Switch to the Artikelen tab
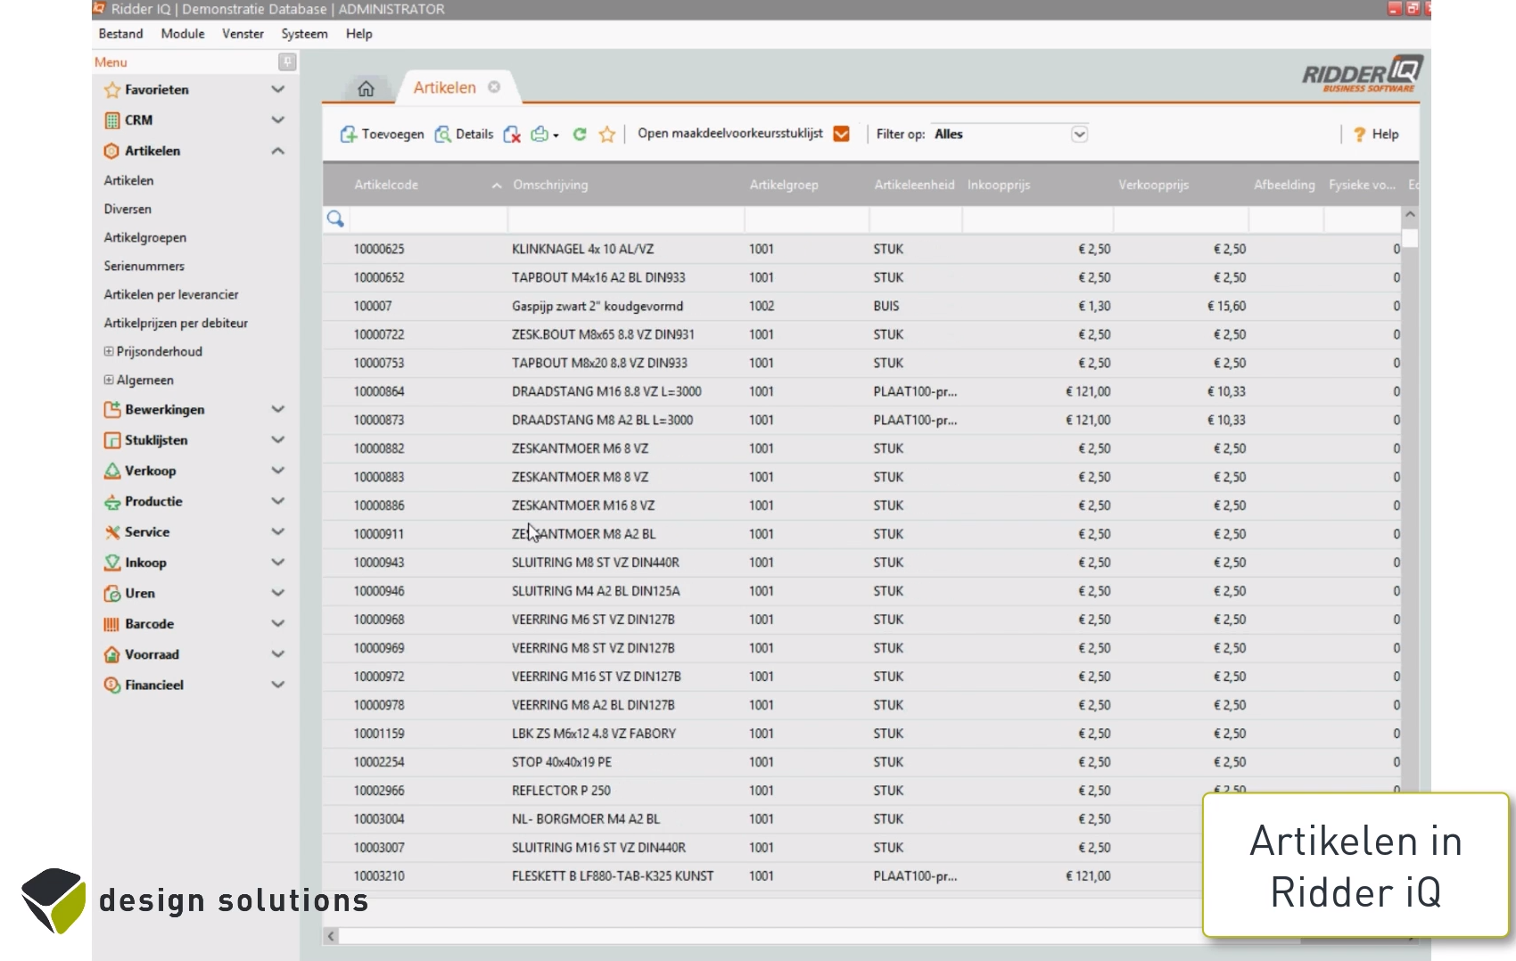Screen dimensions: 1516x961 [444, 87]
